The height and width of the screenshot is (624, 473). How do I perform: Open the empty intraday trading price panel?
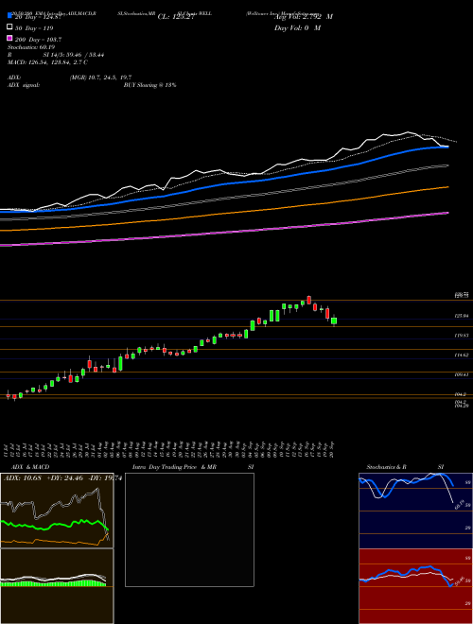[189, 529]
